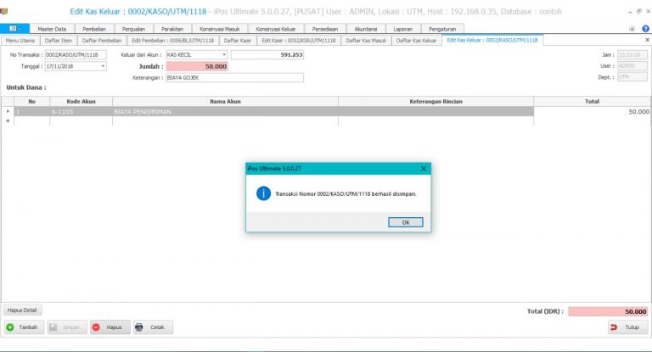This screenshot has width=652, height=352.
Task: Open the Tanggal date picker dropdown
Action: 103,66
